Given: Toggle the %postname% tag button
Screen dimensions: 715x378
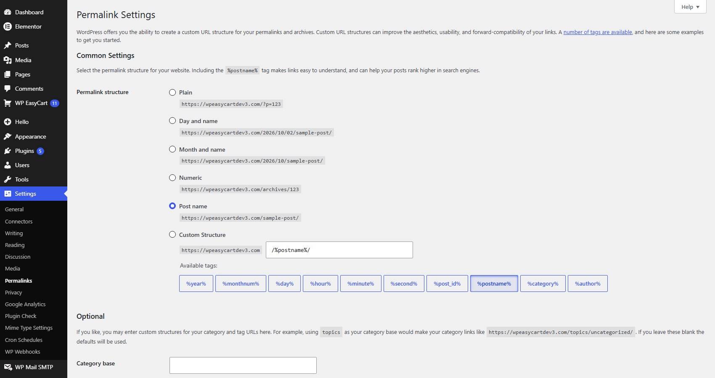Looking at the screenshot, I should [494, 283].
